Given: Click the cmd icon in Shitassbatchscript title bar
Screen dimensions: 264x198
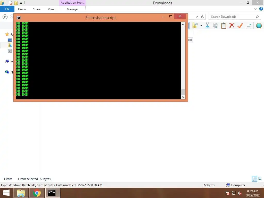Looking at the screenshot, I should [19, 18].
